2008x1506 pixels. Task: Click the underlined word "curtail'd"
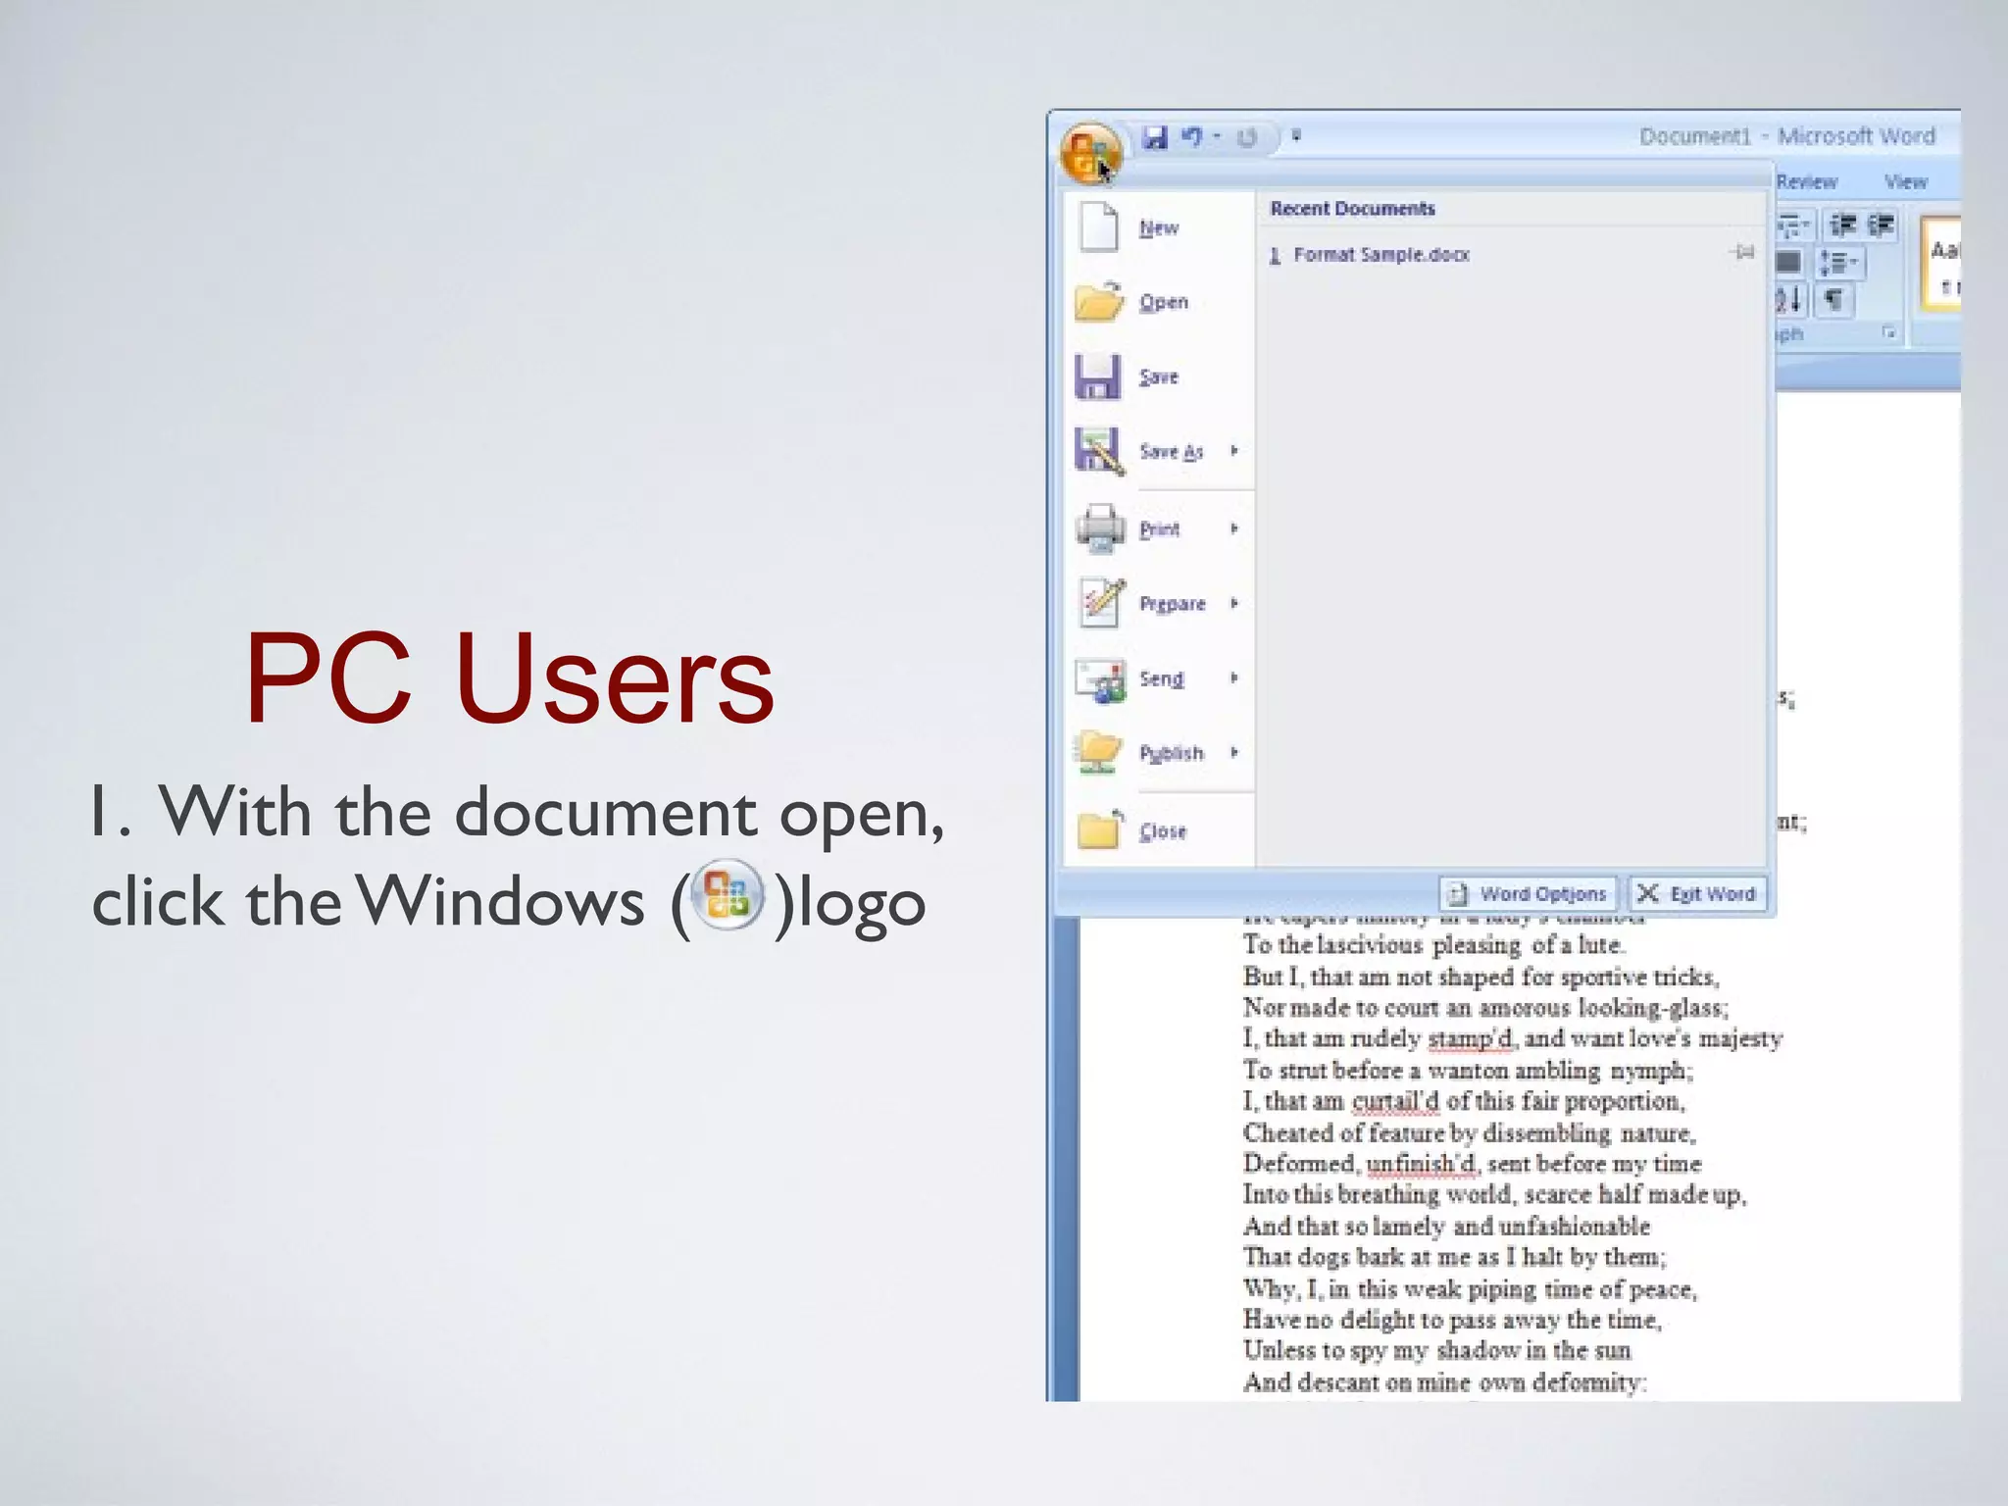coord(1395,1102)
